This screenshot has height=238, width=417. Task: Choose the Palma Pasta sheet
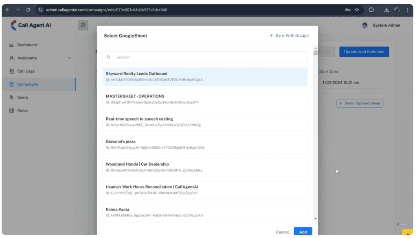coord(205,212)
